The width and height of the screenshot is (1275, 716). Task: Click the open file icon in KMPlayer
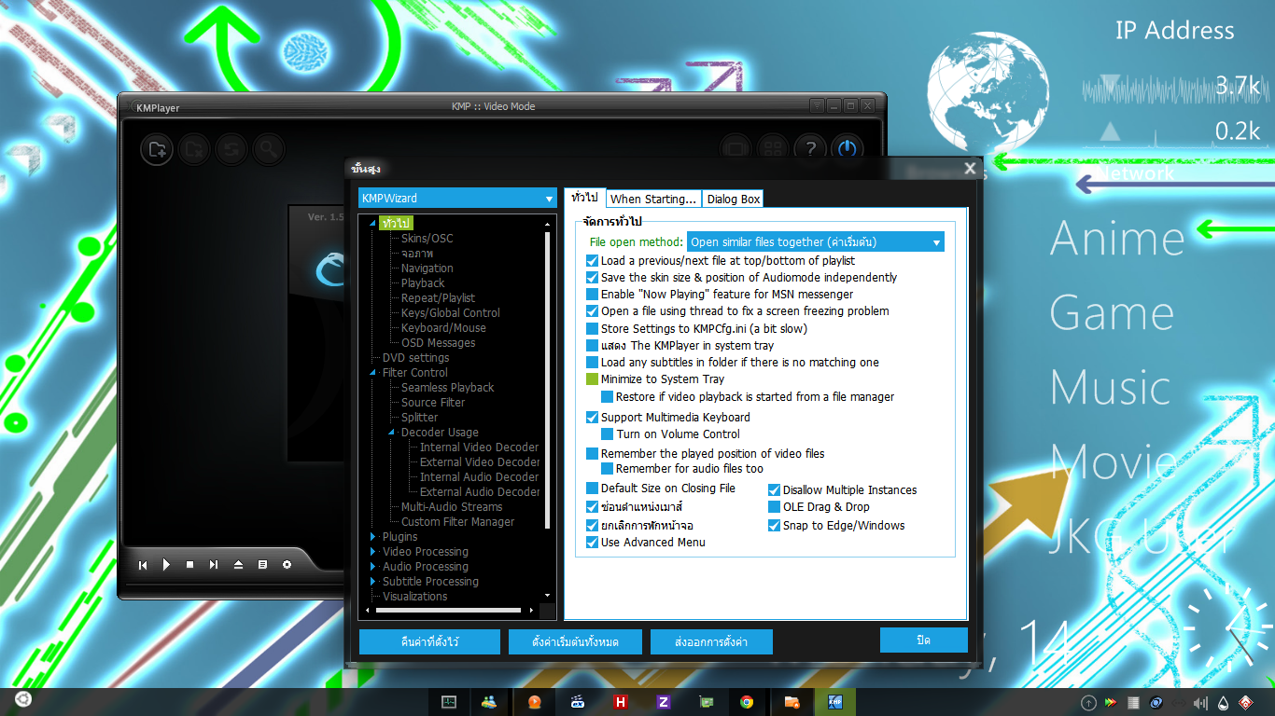tap(157, 149)
